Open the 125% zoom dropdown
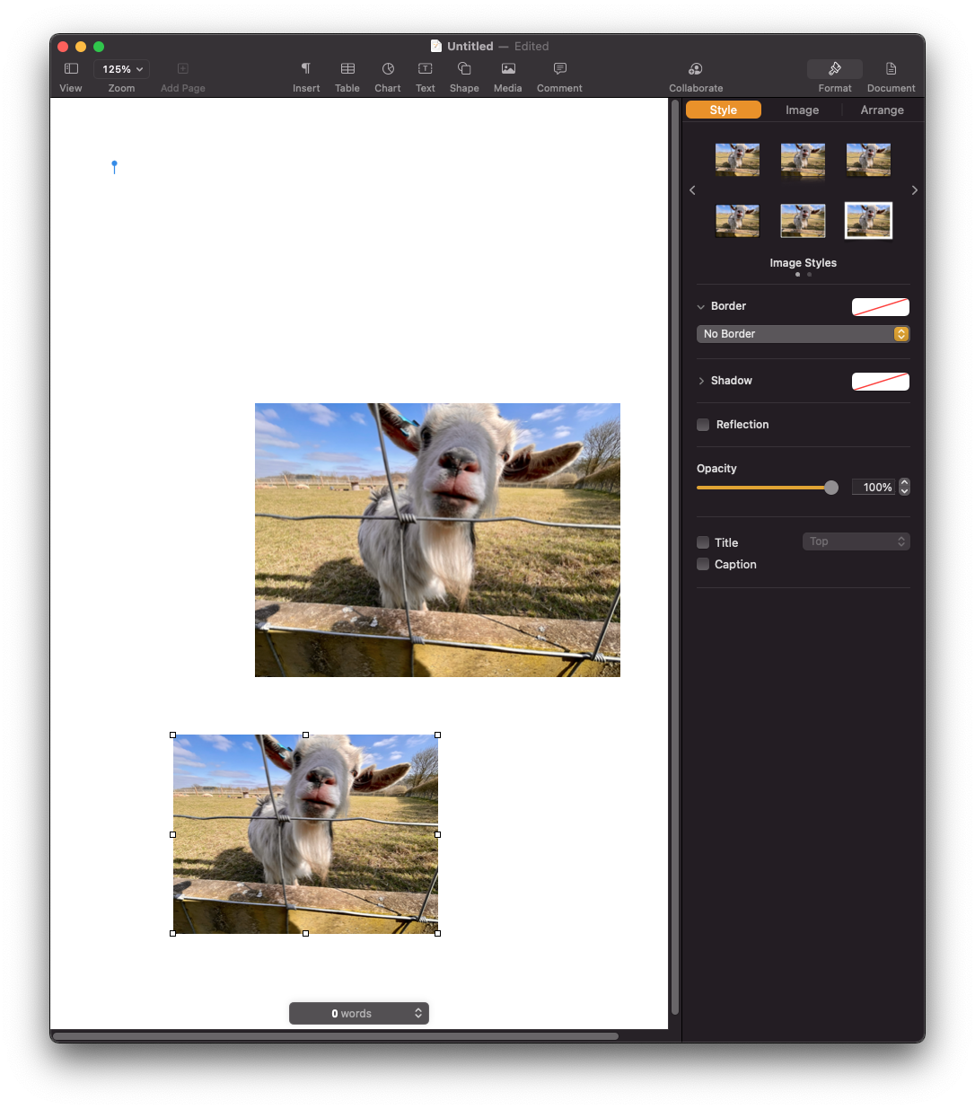The height and width of the screenshot is (1109, 975). [121, 69]
